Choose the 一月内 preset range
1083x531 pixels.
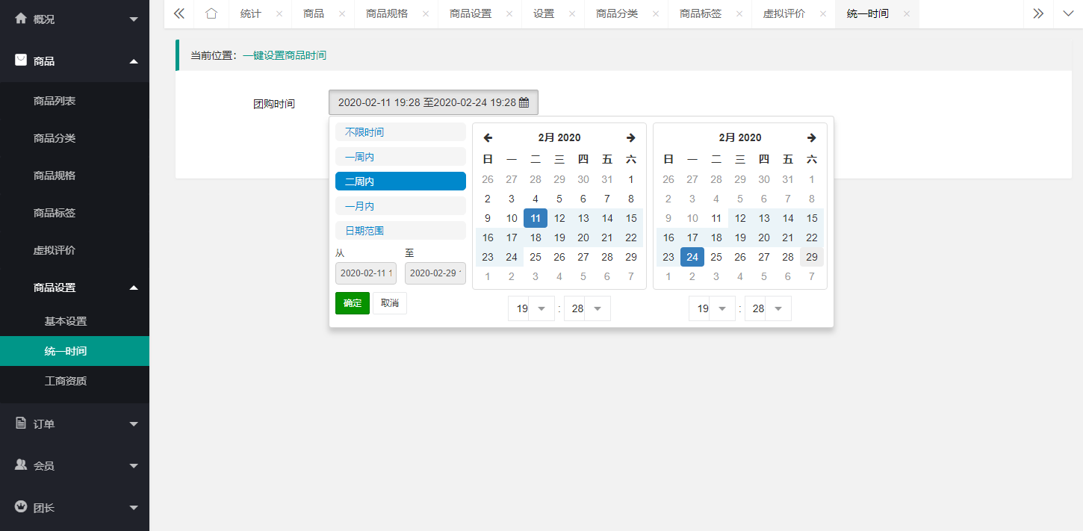[x=400, y=206]
